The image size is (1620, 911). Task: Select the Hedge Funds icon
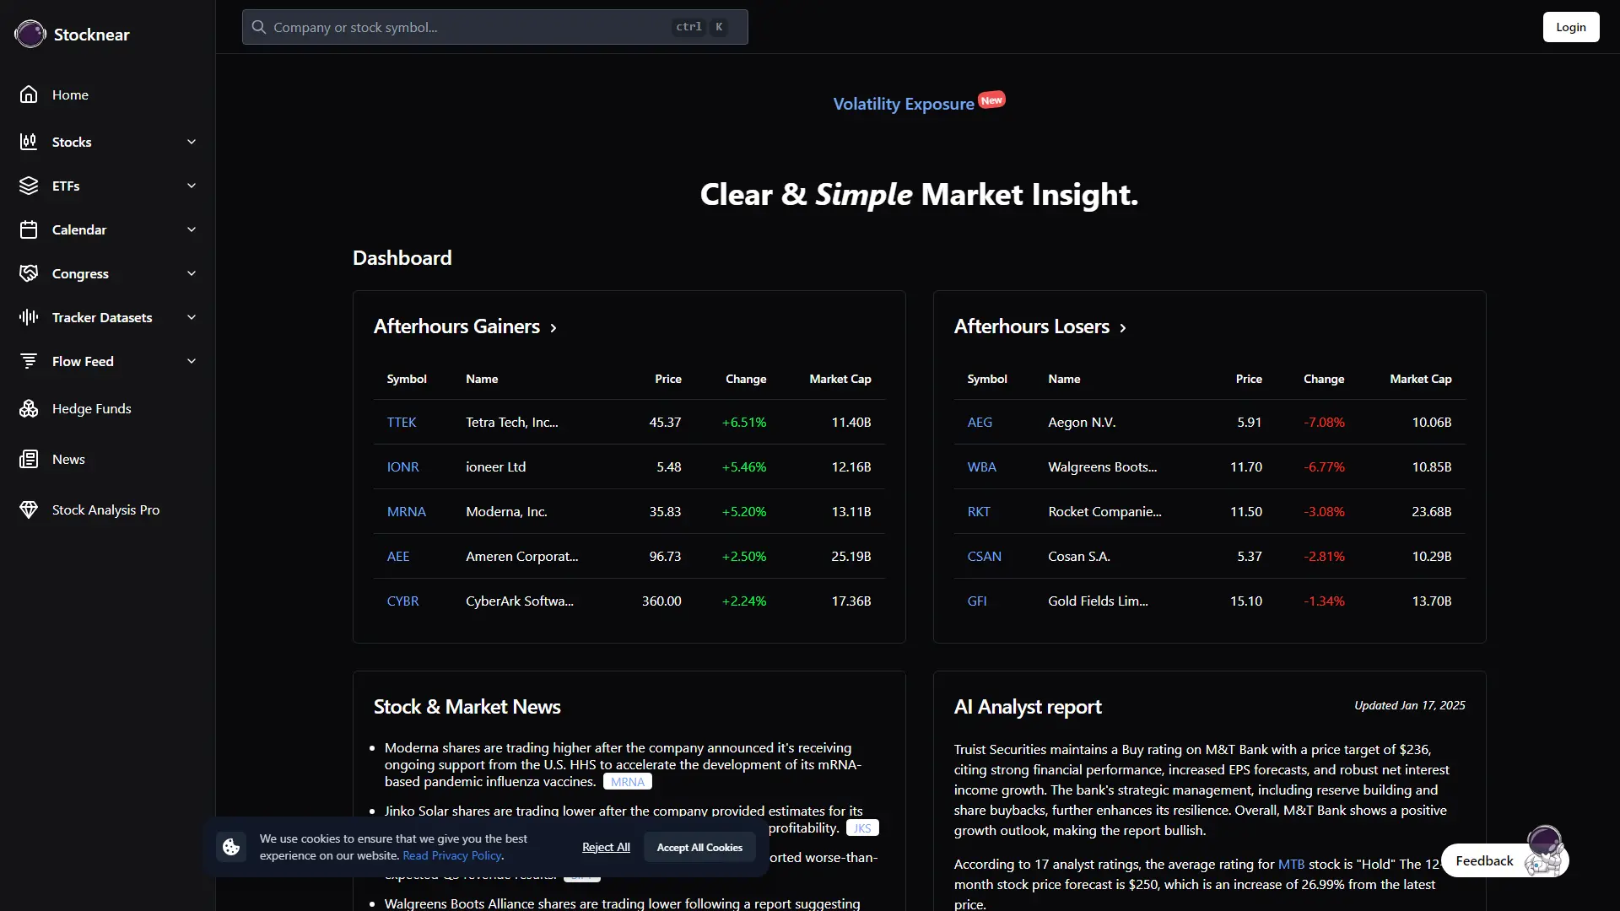28,407
